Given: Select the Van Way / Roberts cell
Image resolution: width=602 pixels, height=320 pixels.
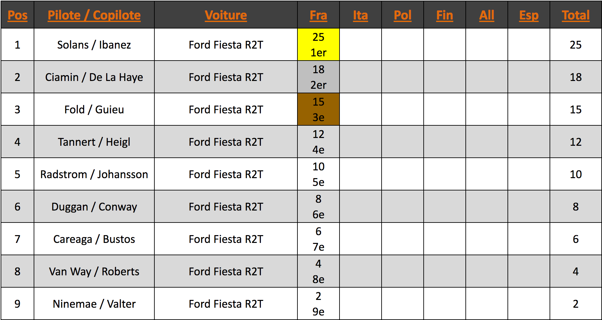Looking at the screenshot, I should pyautogui.click(x=94, y=271).
